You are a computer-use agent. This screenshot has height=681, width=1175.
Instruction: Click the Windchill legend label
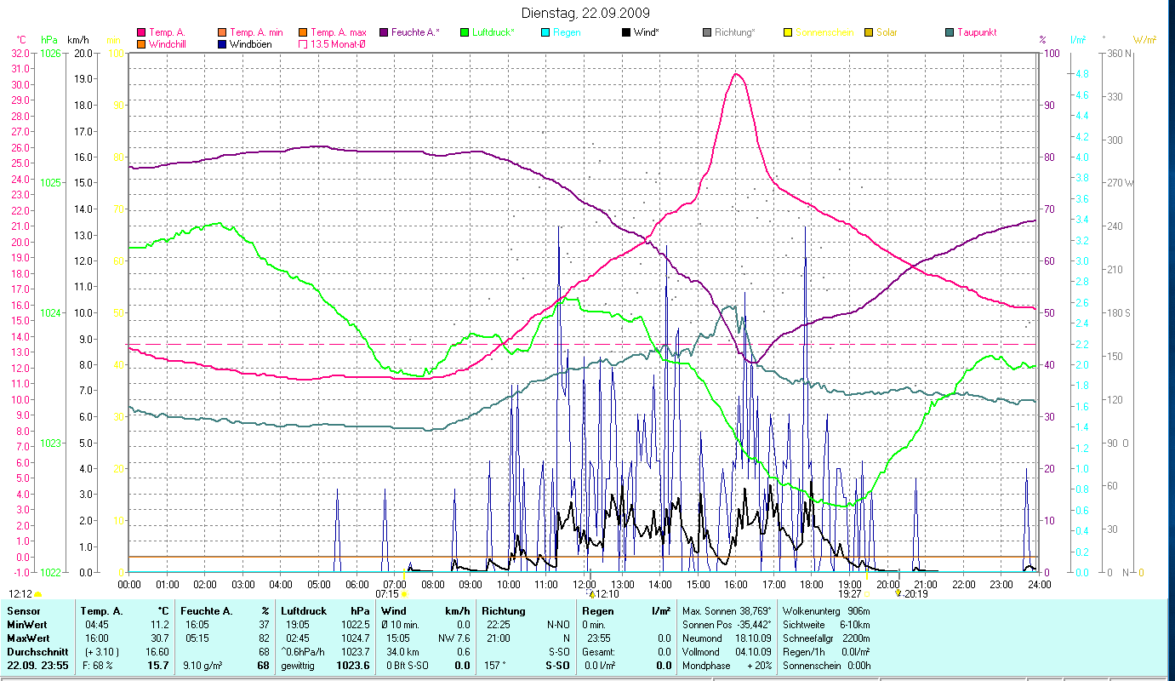(167, 44)
